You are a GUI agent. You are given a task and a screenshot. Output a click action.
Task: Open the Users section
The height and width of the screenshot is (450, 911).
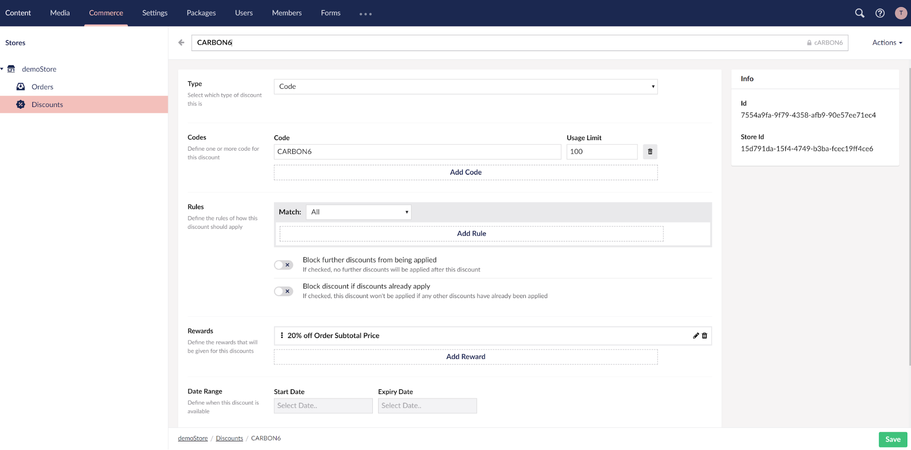coord(244,13)
